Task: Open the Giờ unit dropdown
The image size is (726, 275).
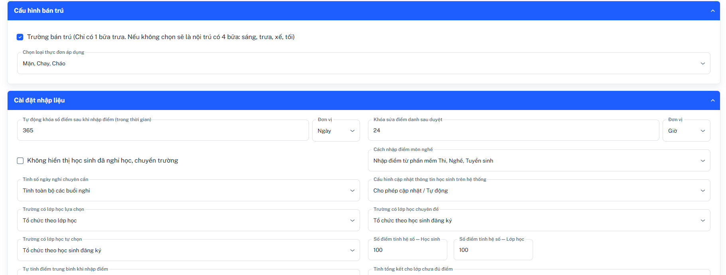Action: tap(687, 131)
